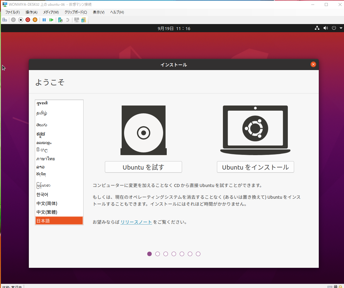
Task: Select ລາວ in the language list
Action: (59, 167)
